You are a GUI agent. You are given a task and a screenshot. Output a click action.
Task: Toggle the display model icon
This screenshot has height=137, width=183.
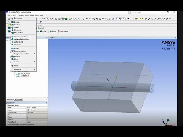pos(120,19)
